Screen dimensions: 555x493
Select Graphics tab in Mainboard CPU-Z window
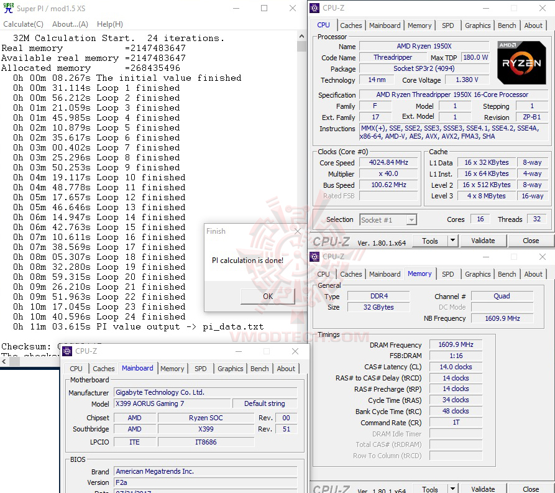coord(230,369)
